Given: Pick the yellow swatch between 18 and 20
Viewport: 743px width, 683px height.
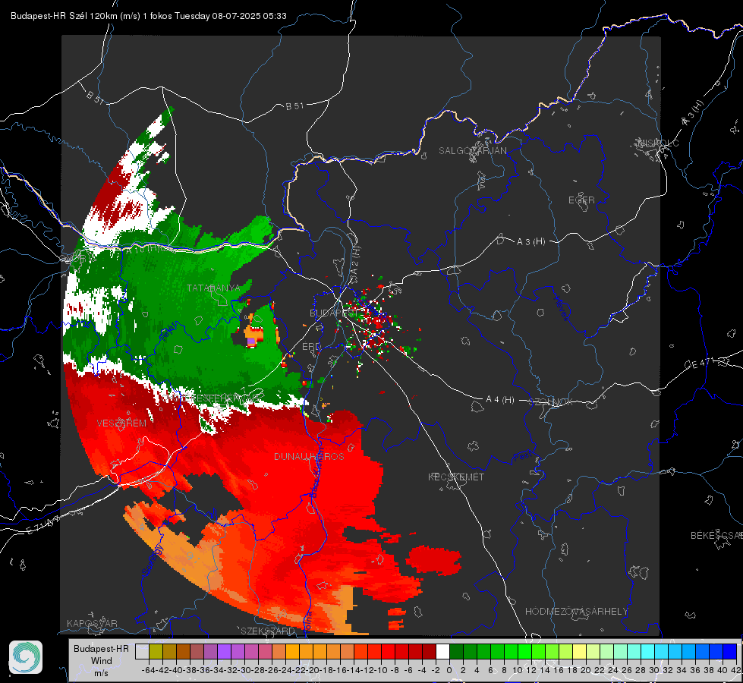Looking at the screenshot, I should 579,651.
